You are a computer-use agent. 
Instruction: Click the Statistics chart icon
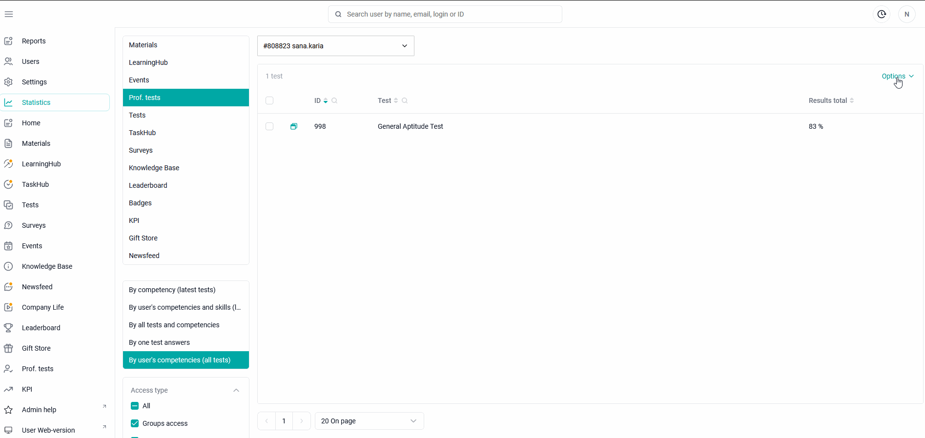coord(8,102)
